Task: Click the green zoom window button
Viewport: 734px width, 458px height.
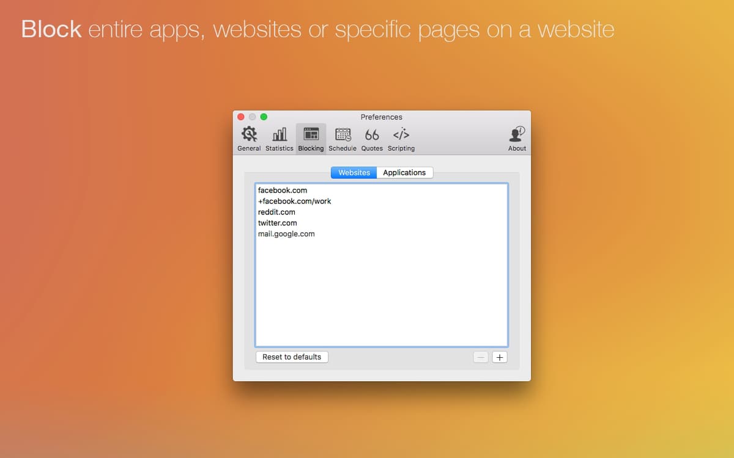Action: pyautogui.click(x=264, y=117)
